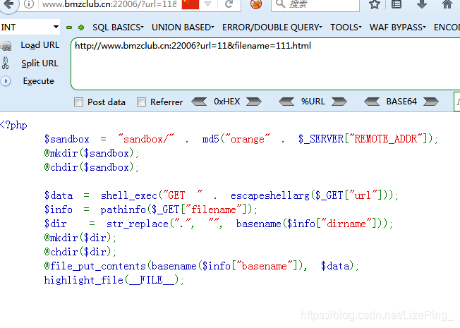Screen dimensions: 460x328
Task: Enable the Referrer checkbox
Action: point(141,102)
